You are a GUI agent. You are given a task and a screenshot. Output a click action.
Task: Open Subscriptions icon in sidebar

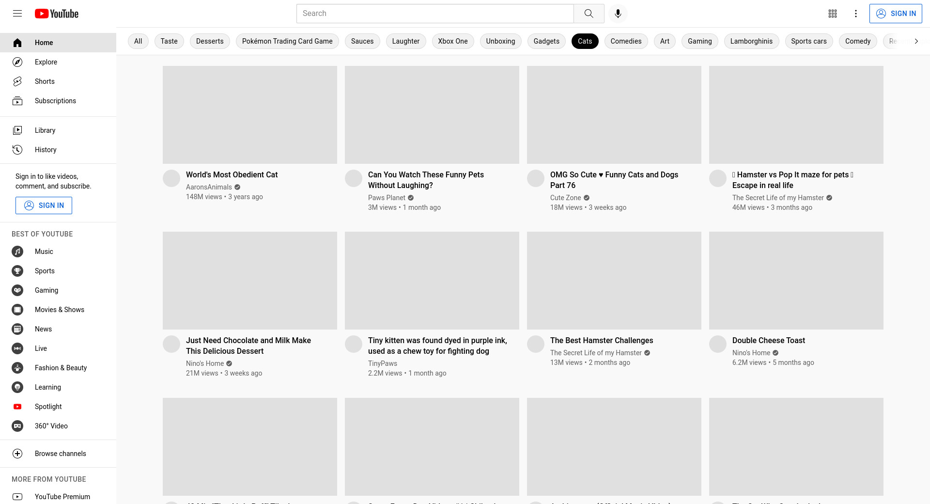click(17, 101)
